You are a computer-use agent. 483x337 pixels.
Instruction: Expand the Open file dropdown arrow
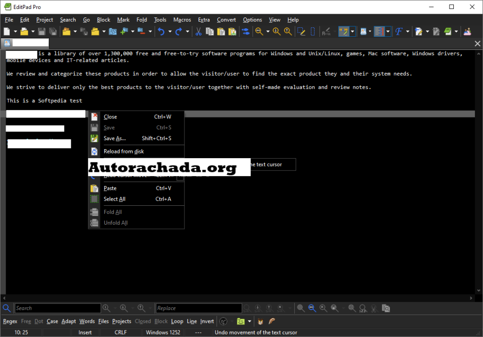coord(33,32)
